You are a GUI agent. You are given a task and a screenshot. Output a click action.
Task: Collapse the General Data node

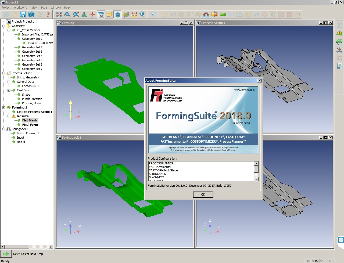coord(9,82)
